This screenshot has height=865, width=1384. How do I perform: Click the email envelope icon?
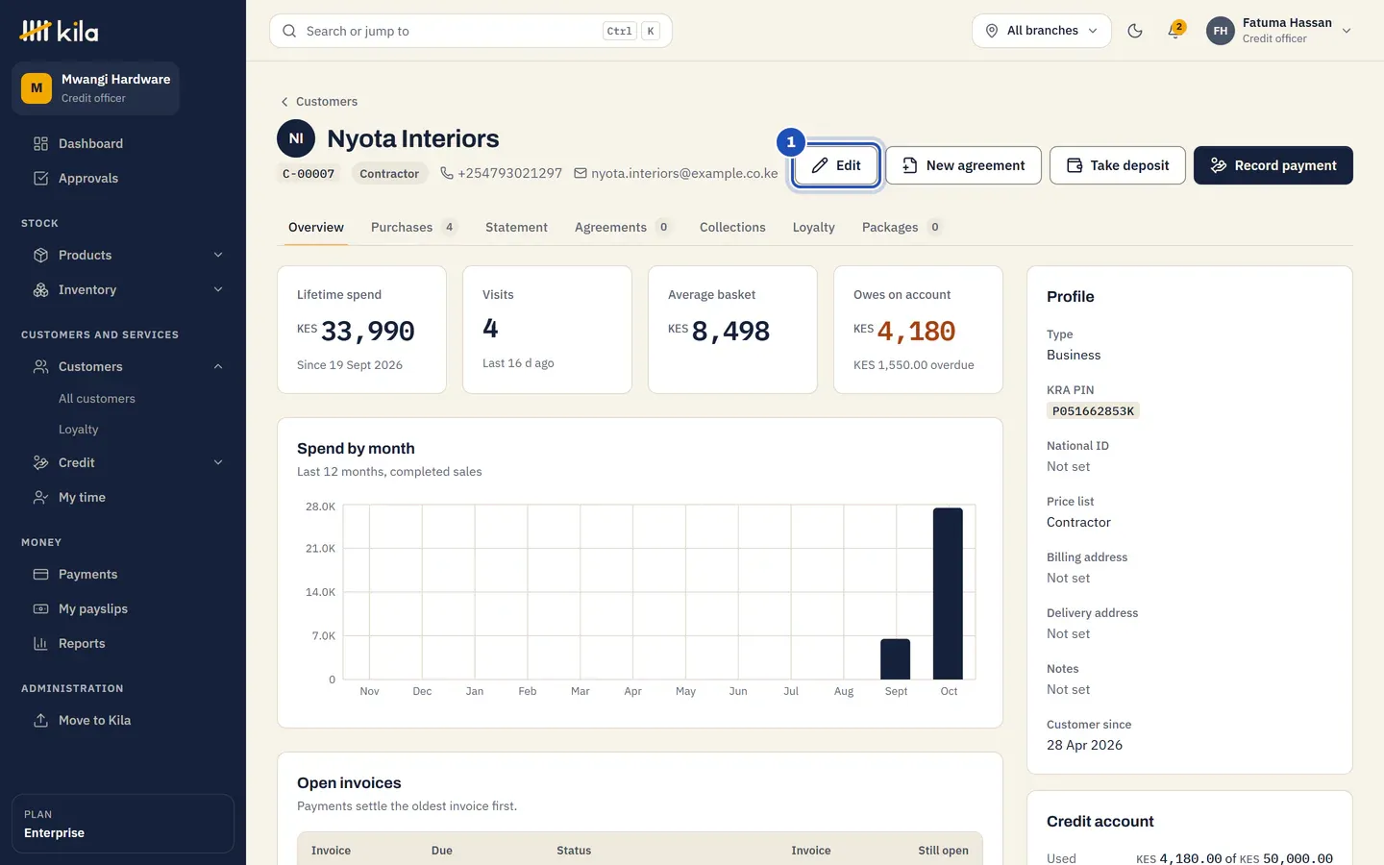click(581, 173)
